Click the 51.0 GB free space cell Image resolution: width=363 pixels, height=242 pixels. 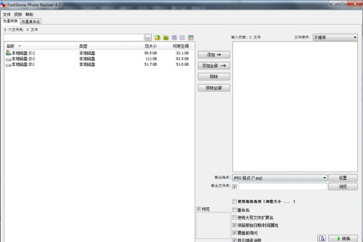tap(182, 64)
